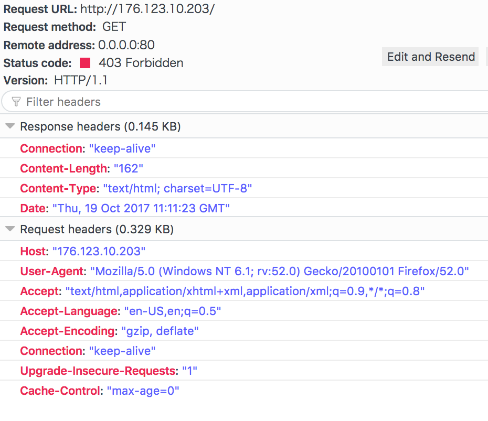Collapse the Request headers section triangle
This screenshot has height=421, width=488.
[x=10, y=229]
